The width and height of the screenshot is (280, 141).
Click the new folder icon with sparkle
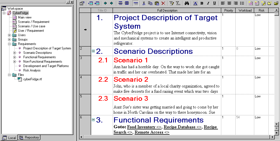click(270, 3)
